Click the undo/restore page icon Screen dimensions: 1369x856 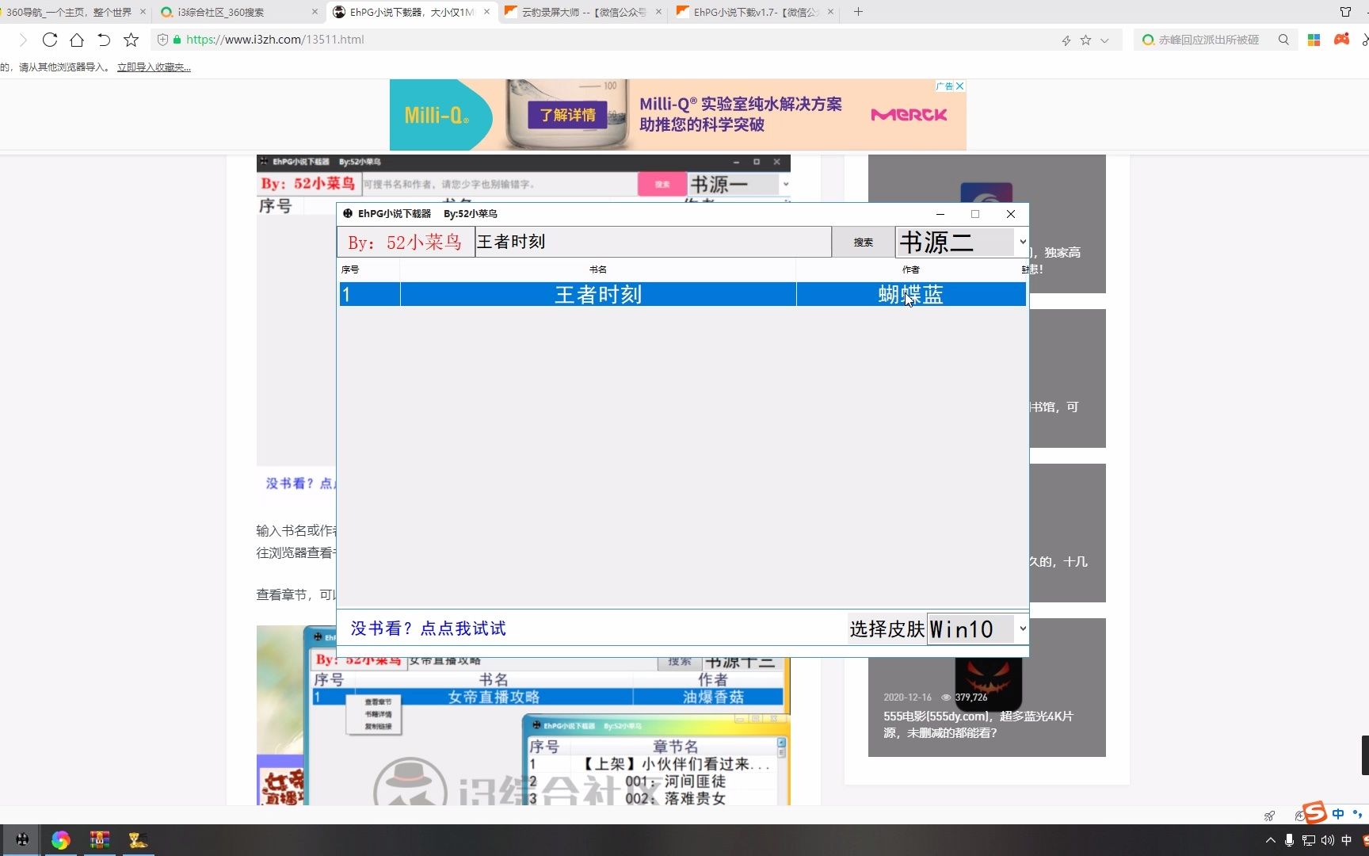point(104,40)
